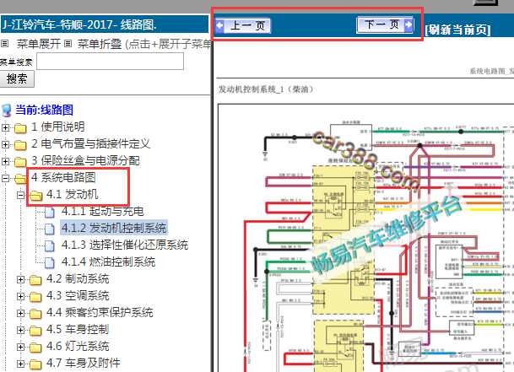This screenshot has height=372, width=514.
Task: Go to previous page with 上一页 button
Action: [243, 25]
